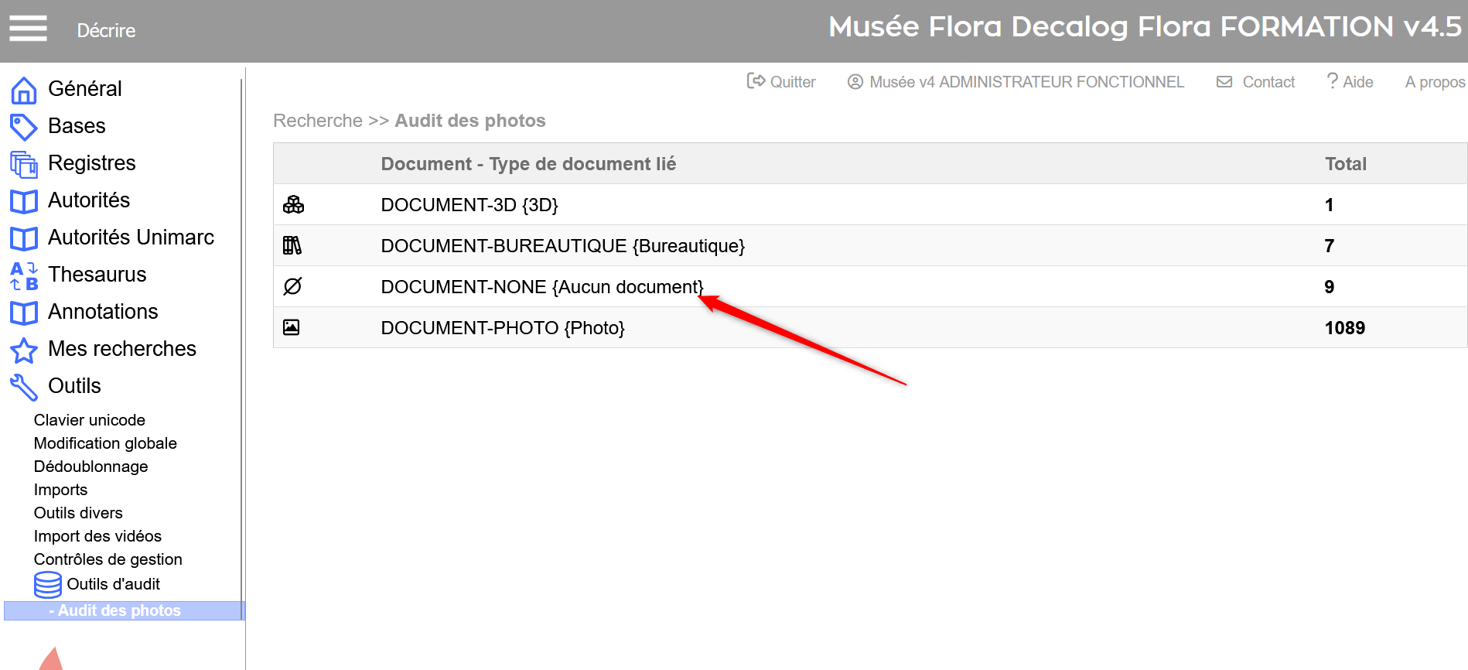Select Dédoublonnage in Outils submenu

[x=90, y=467]
